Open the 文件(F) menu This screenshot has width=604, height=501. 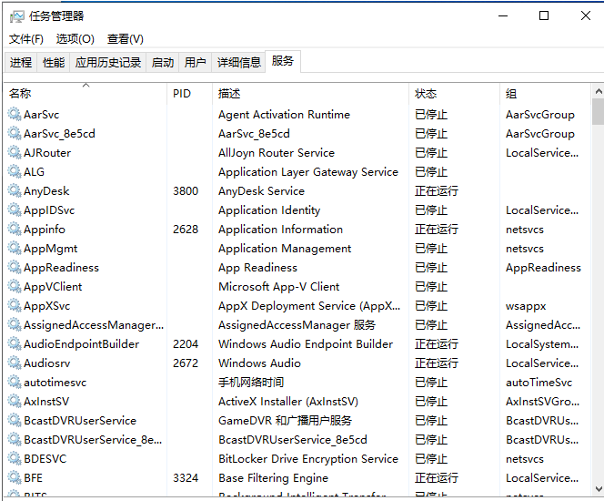point(26,39)
